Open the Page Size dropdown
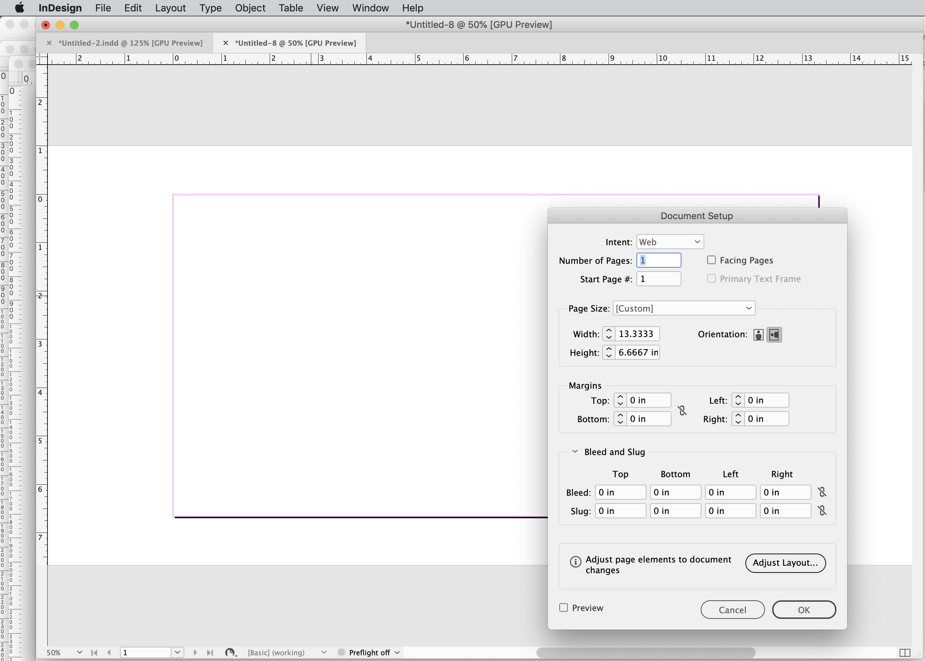Viewport: 925px width, 661px height. pos(684,308)
